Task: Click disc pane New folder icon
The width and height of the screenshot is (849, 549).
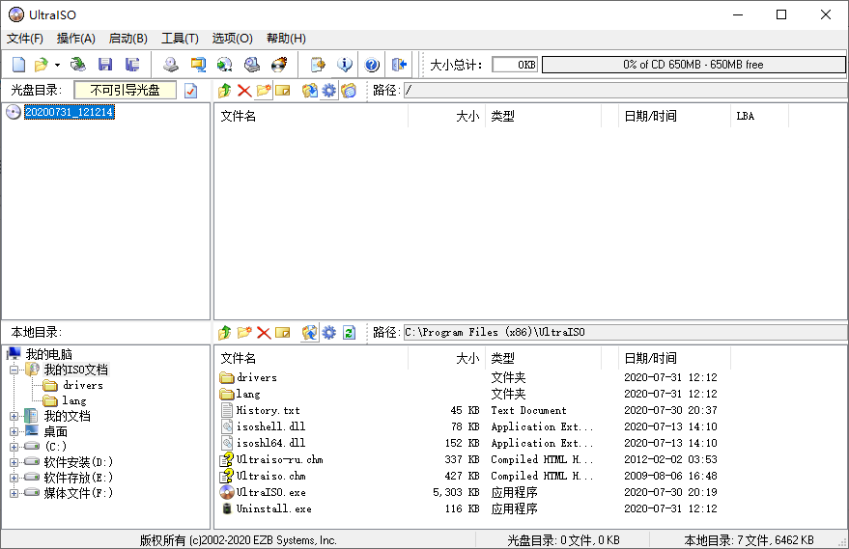Action: pos(264,91)
